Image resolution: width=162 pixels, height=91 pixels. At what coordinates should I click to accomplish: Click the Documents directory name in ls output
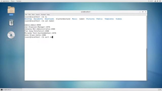coord(38,19)
